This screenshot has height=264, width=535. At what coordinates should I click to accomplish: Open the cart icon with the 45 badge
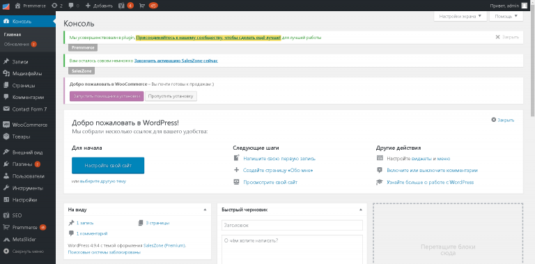click(148, 6)
